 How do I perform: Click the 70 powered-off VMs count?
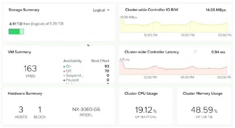(x=107, y=71)
